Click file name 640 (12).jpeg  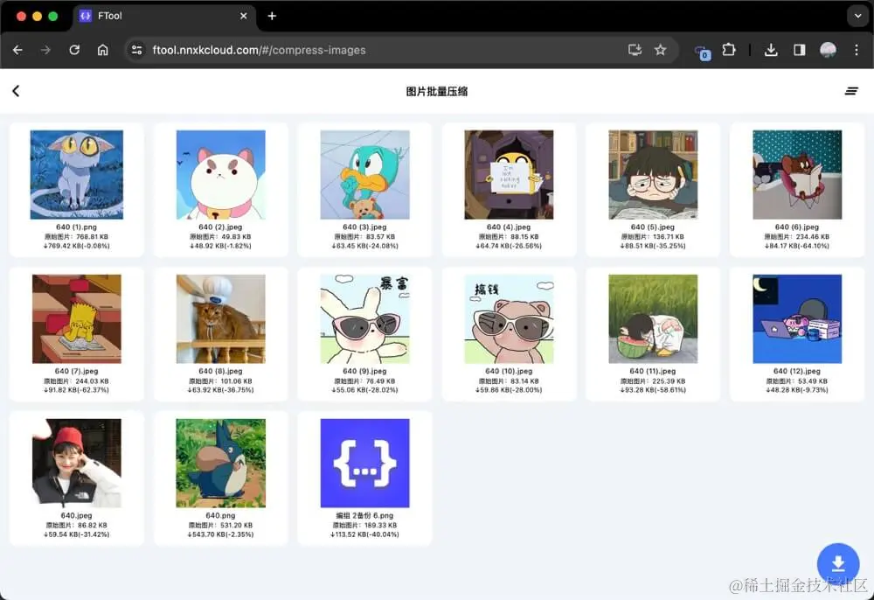click(x=797, y=372)
